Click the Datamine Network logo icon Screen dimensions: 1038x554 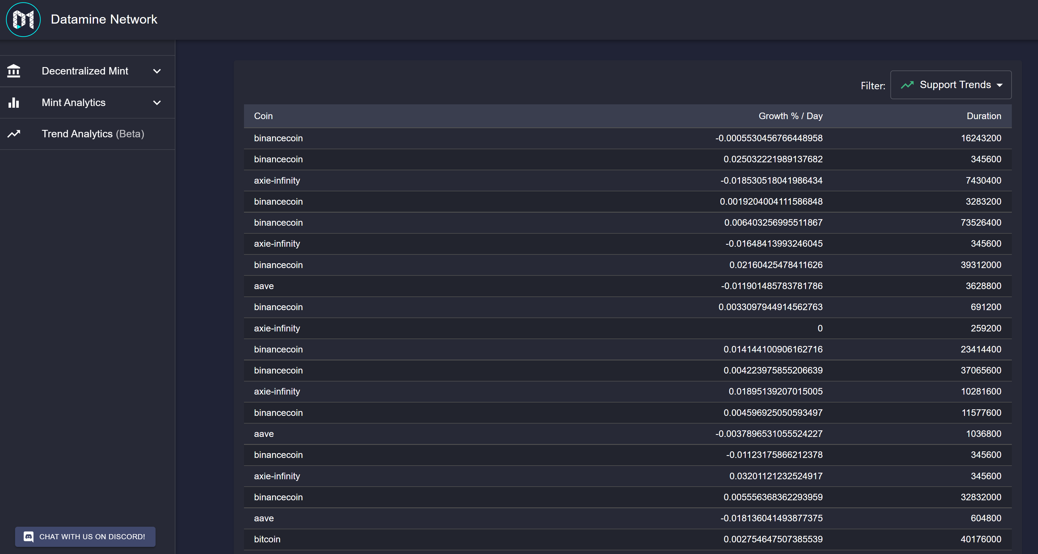(23, 19)
